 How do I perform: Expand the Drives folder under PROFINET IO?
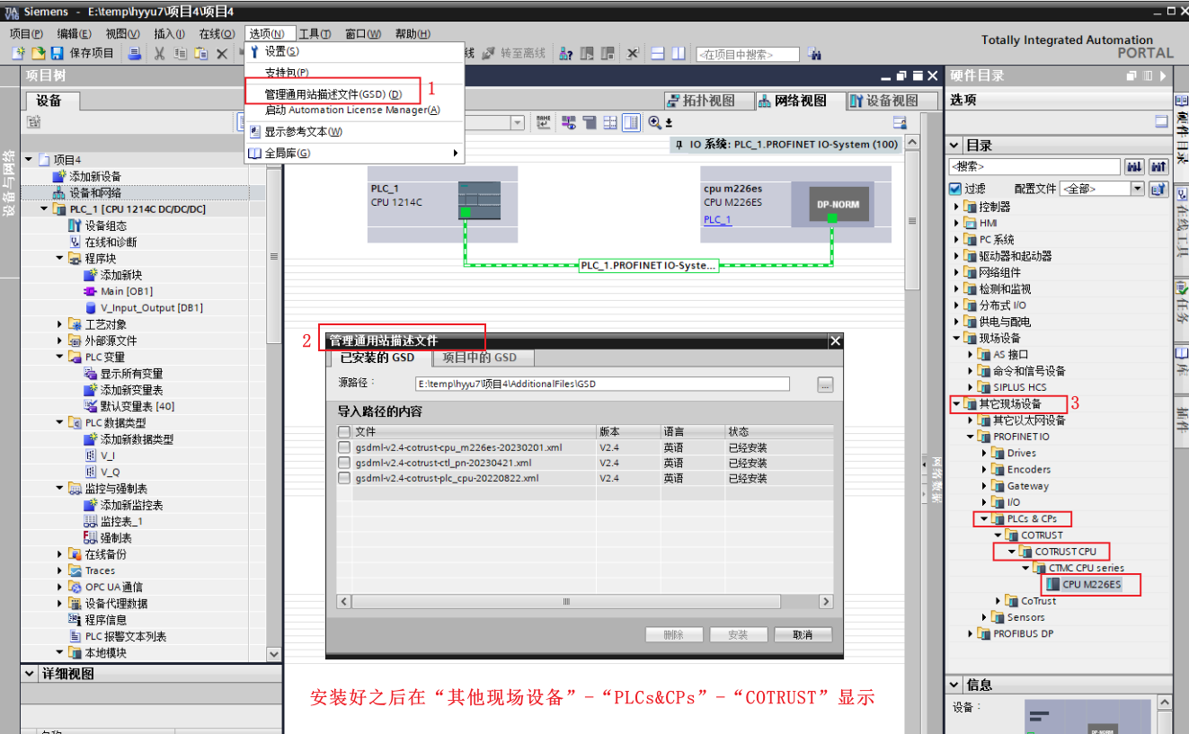point(984,453)
